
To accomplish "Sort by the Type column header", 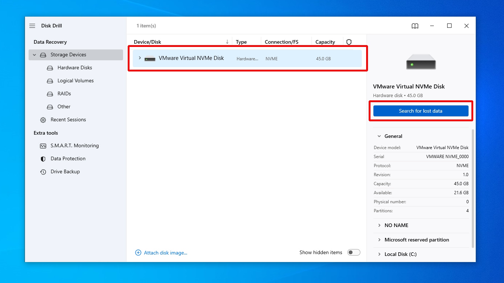I will coord(241,42).
